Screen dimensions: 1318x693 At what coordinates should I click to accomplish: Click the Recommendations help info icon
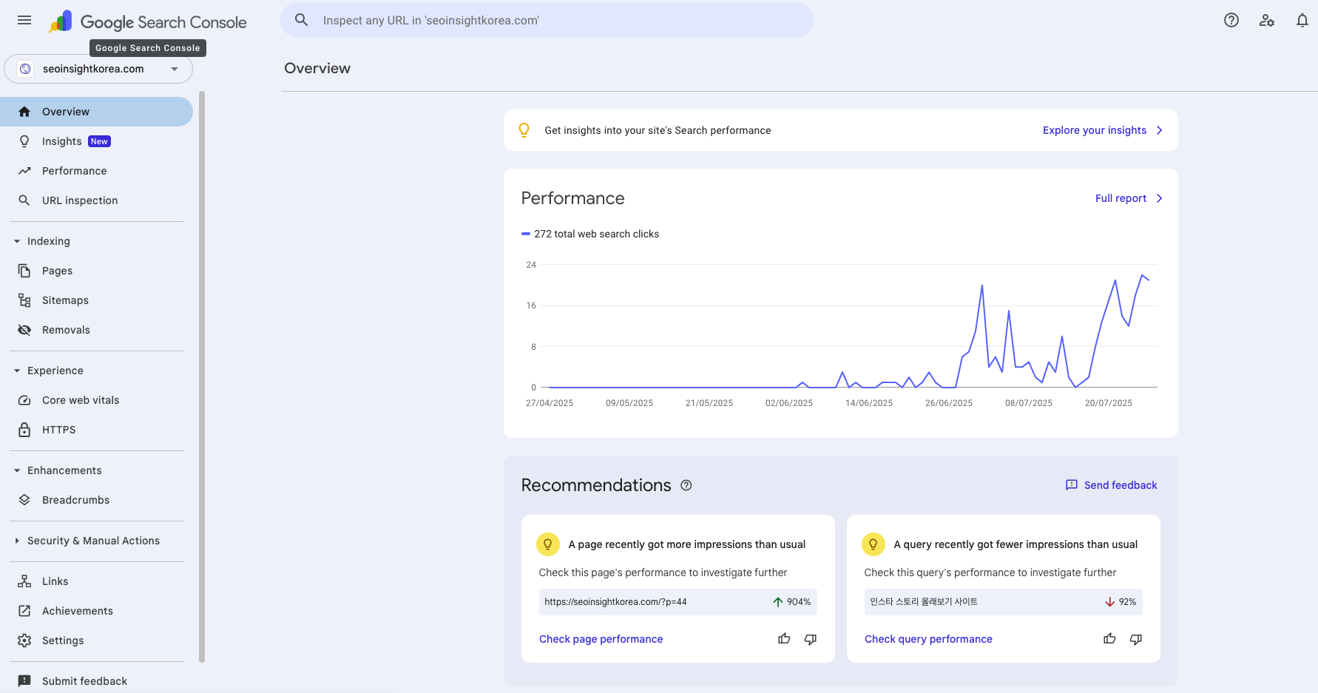[686, 485]
